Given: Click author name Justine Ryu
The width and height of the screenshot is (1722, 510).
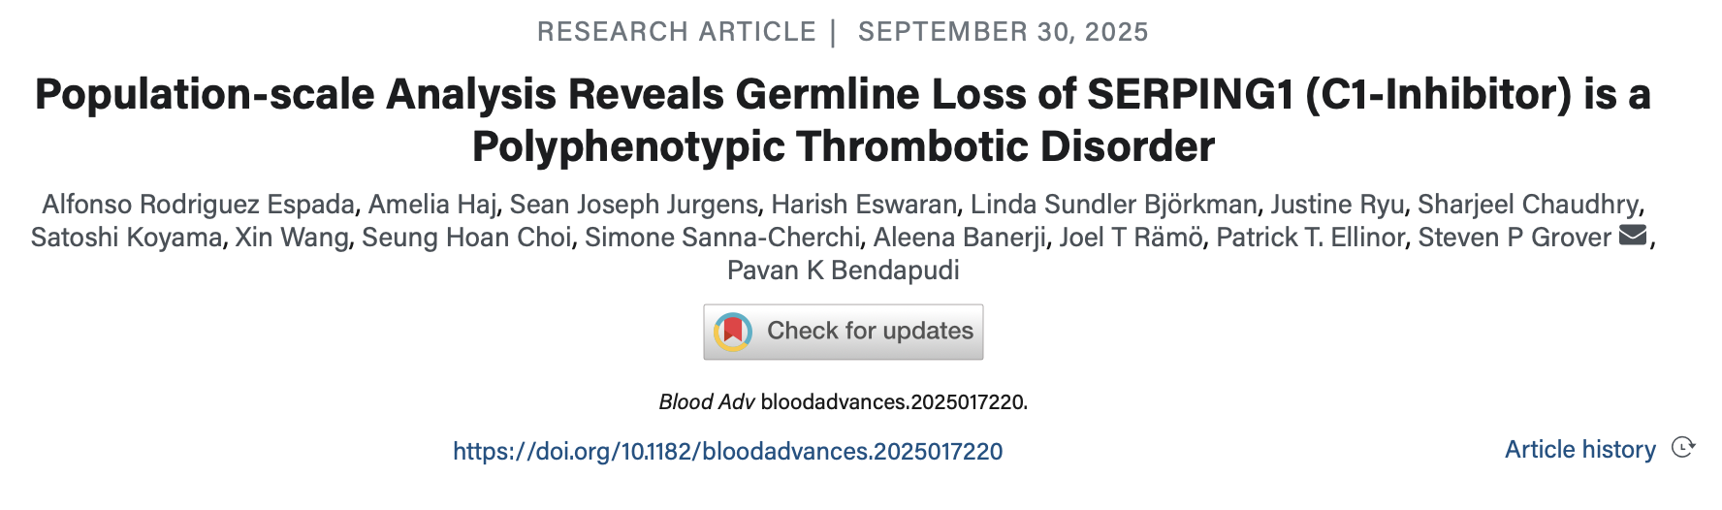Looking at the screenshot, I should tap(1337, 205).
